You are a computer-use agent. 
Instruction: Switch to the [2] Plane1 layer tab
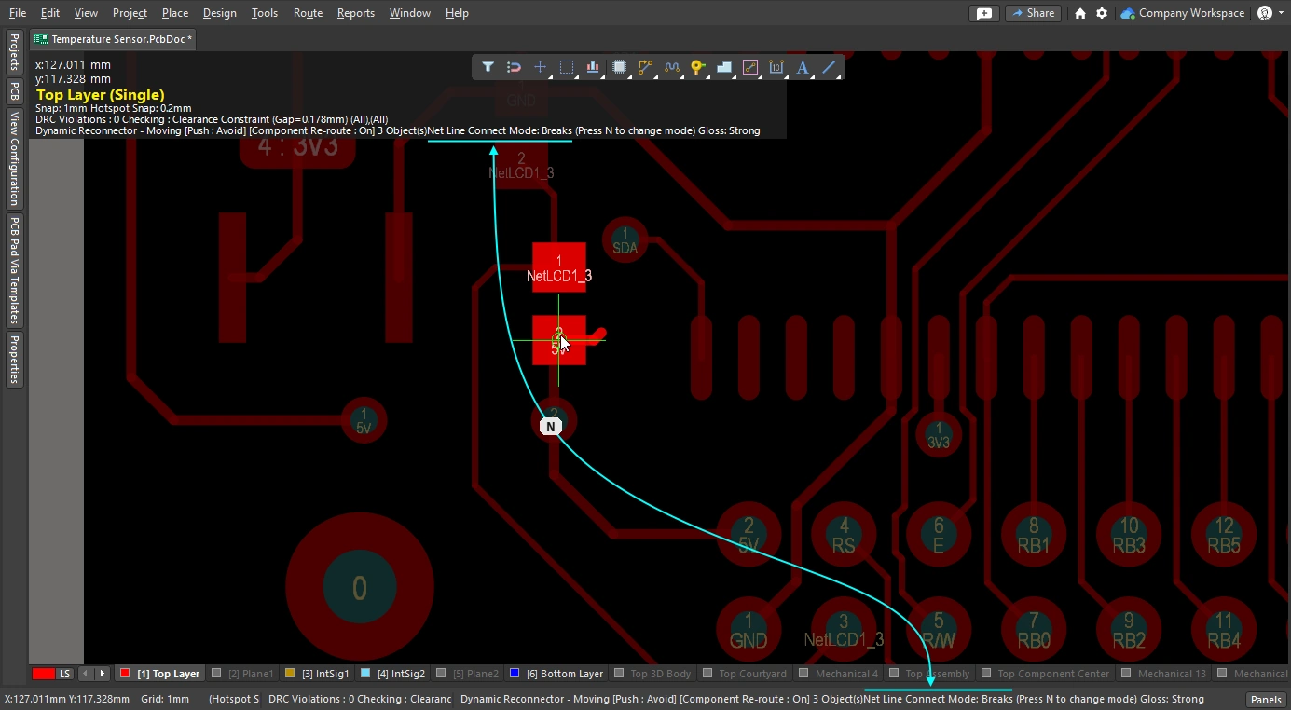coord(243,674)
